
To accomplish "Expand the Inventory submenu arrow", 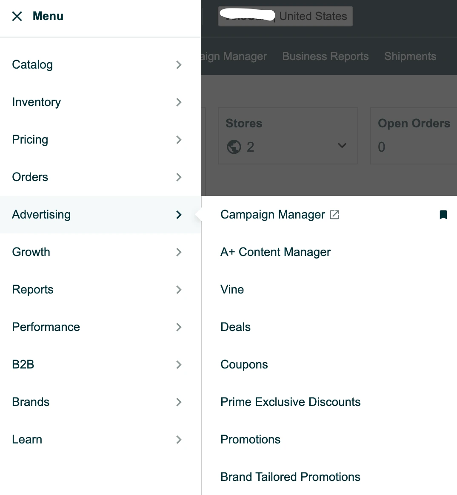I will click(179, 102).
